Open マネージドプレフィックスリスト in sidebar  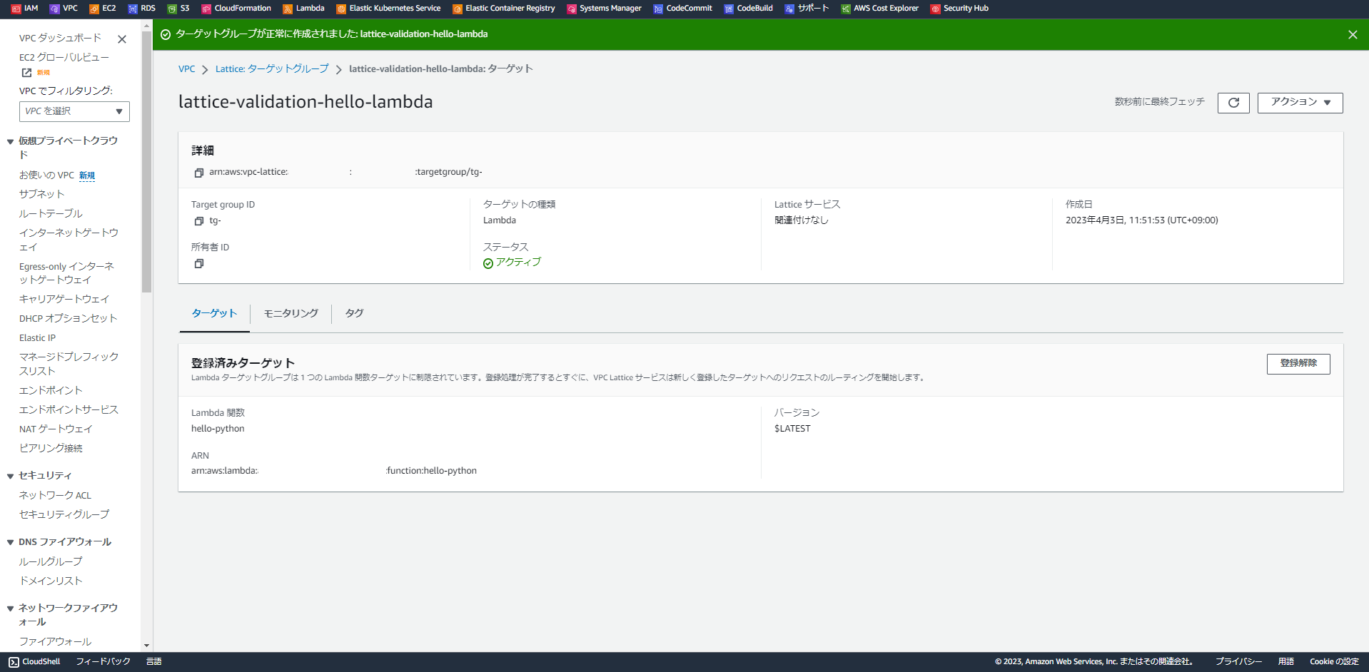click(69, 365)
